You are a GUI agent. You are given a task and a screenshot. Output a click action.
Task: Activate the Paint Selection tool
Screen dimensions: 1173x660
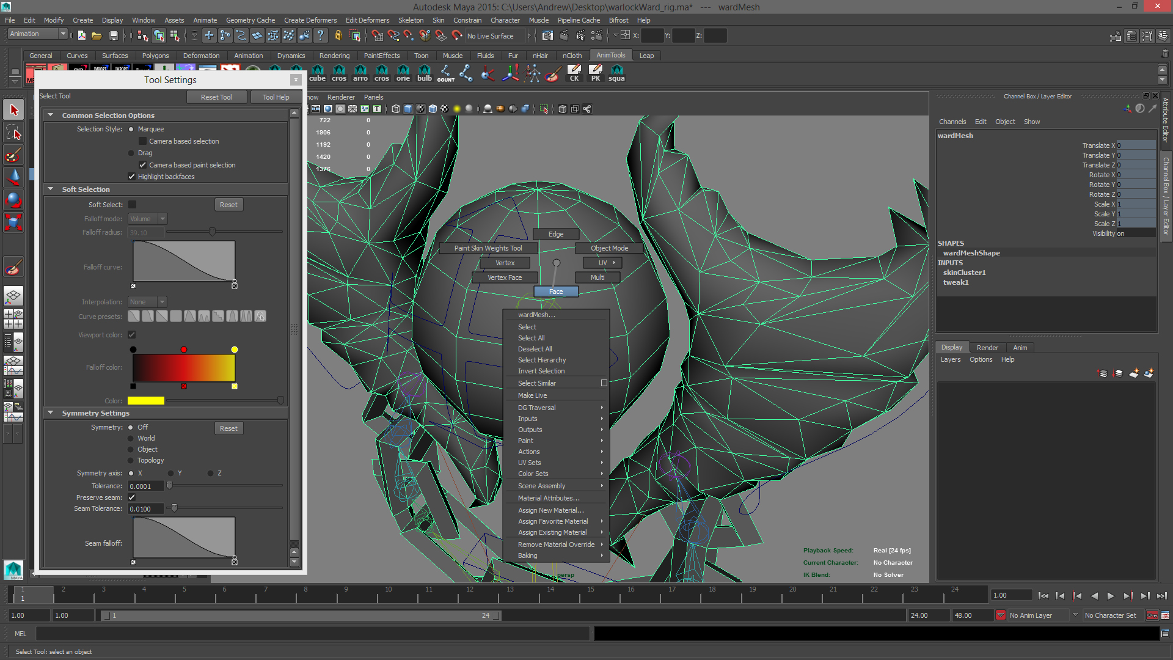point(13,155)
